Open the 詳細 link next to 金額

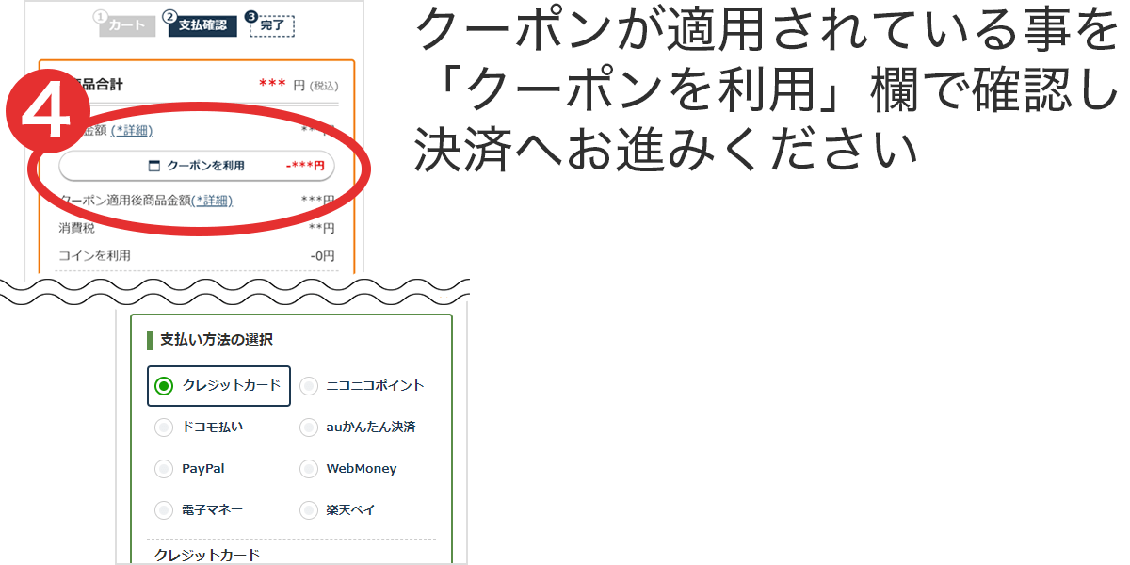(x=132, y=131)
